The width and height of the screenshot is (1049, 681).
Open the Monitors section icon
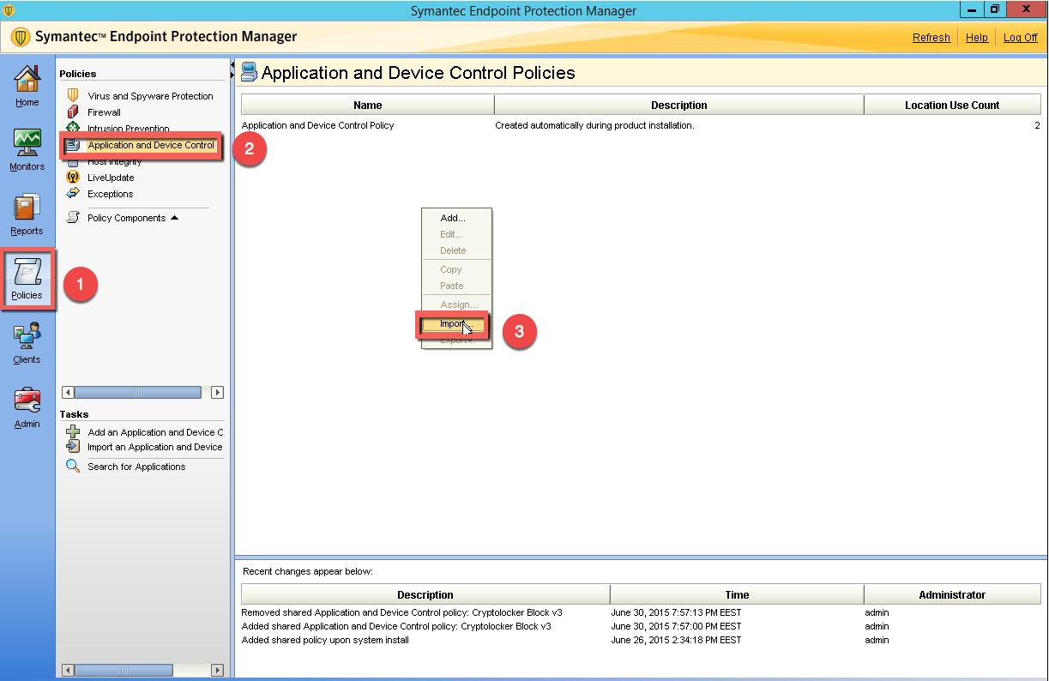(27, 143)
